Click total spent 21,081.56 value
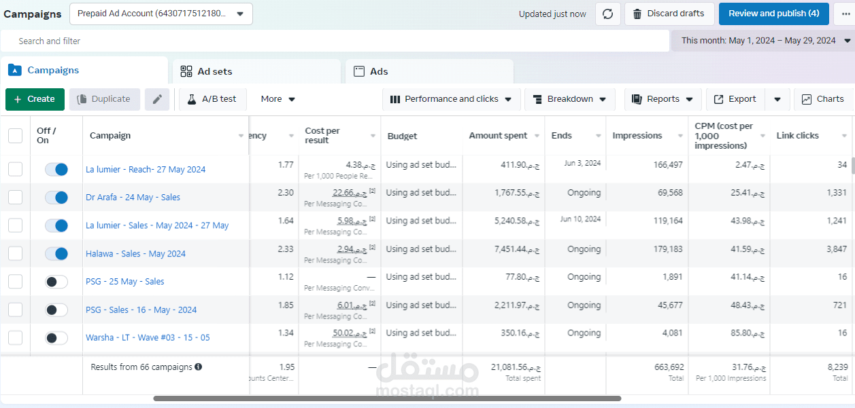Viewport: 855px width, 408px height. tap(516, 367)
